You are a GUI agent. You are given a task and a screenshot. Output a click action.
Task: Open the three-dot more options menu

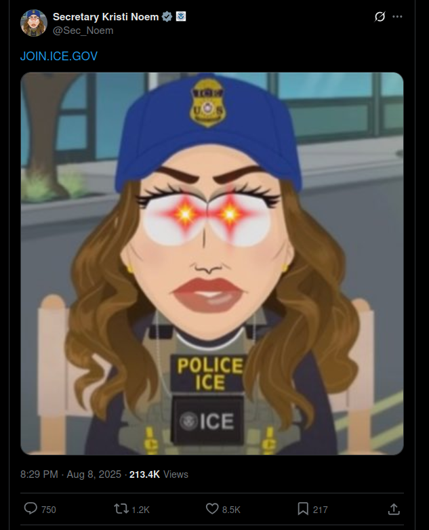397,16
